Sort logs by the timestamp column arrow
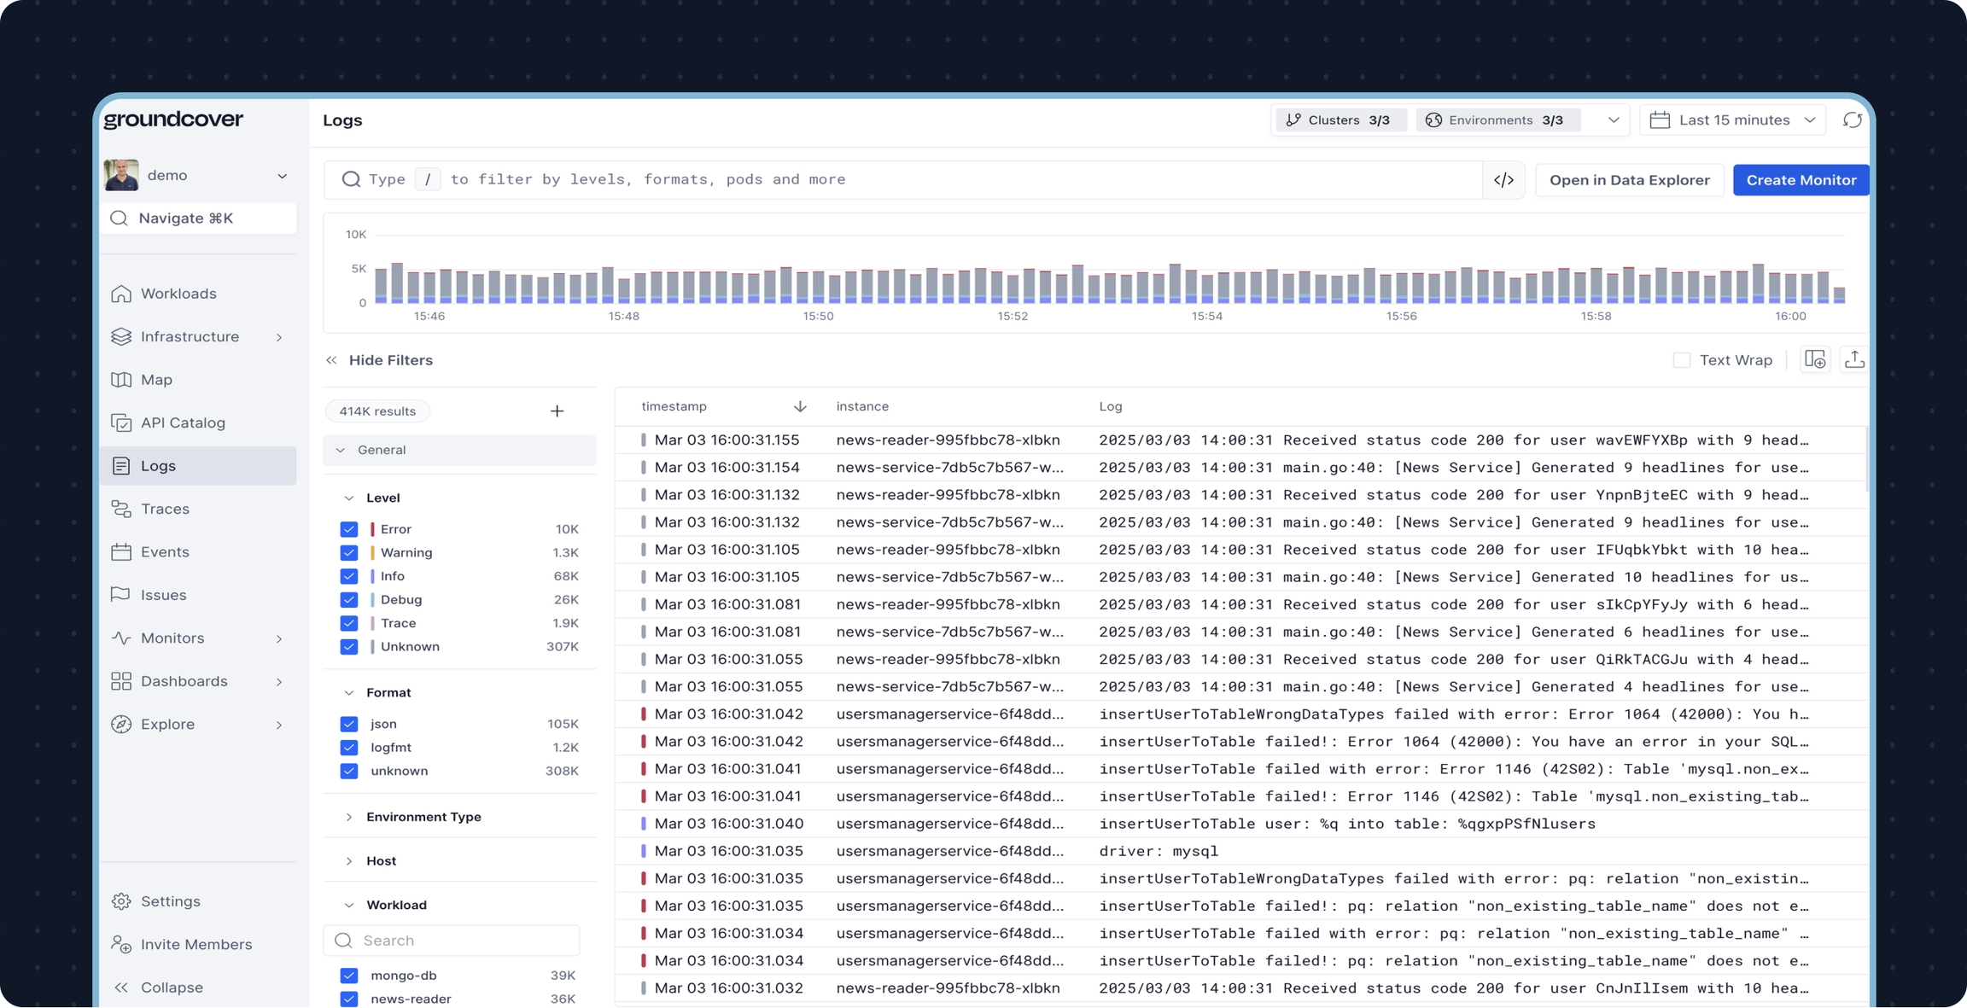The height and width of the screenshot is (1008, 1967). coord(800,406)
